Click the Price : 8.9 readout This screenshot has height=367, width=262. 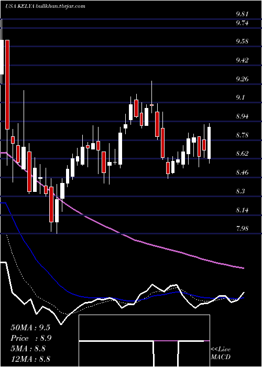tap(31, 338)
